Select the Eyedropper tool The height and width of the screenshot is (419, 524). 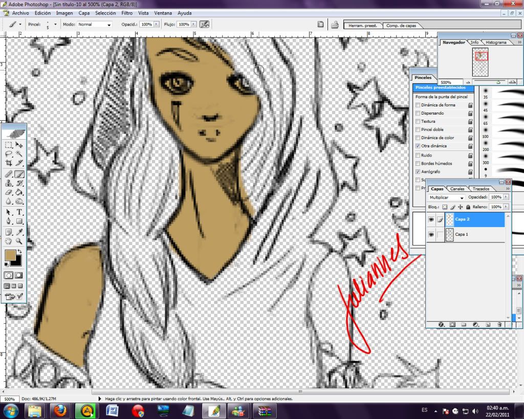pos(19,232)
